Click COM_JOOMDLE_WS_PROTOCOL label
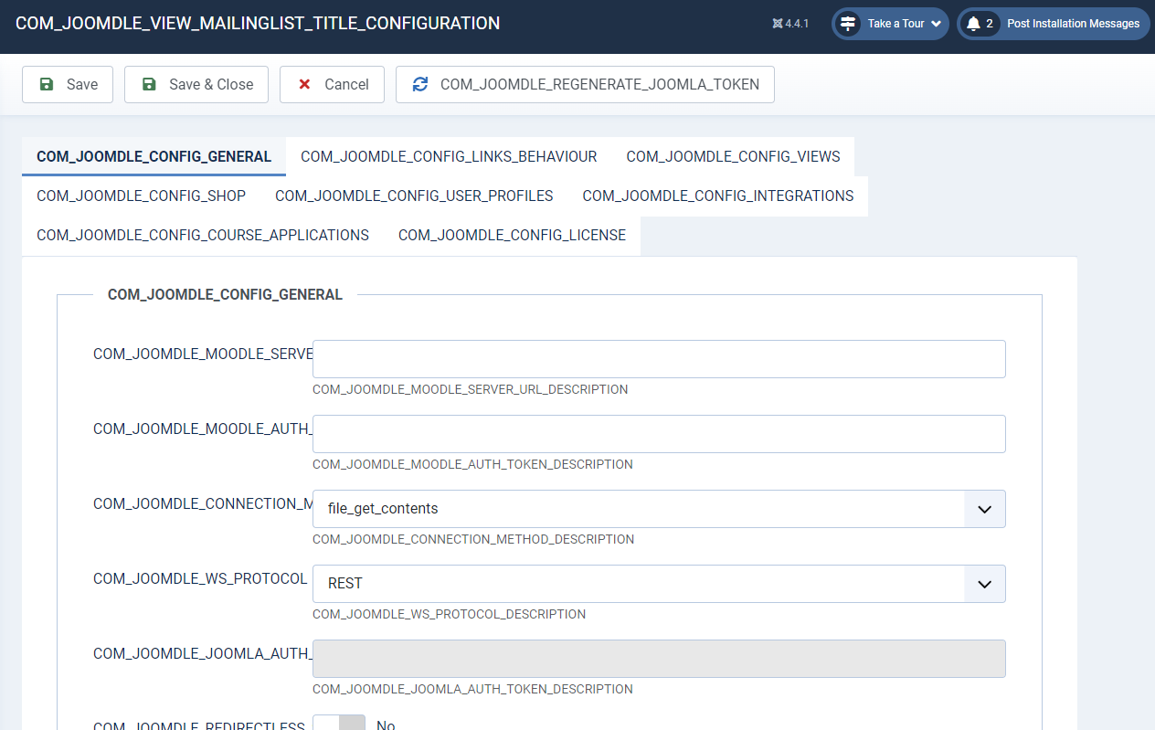This screenshot has width=1155, height=730. [200, 579]
